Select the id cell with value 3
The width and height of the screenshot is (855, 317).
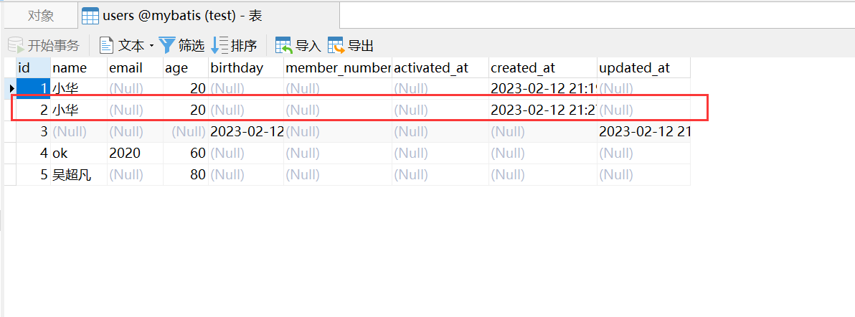(33, 131)
